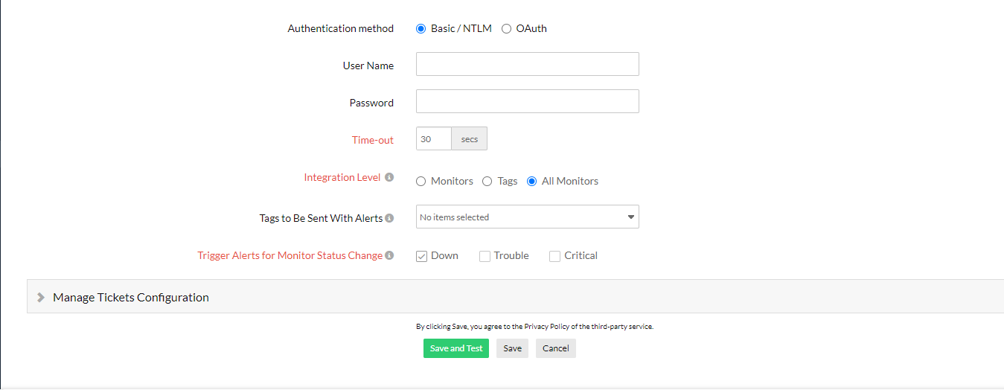The width and height of the screenshot is (1004, 390).
Task: Click info icon beside Tags to Be Sent With Alerts
Action: 389,218
